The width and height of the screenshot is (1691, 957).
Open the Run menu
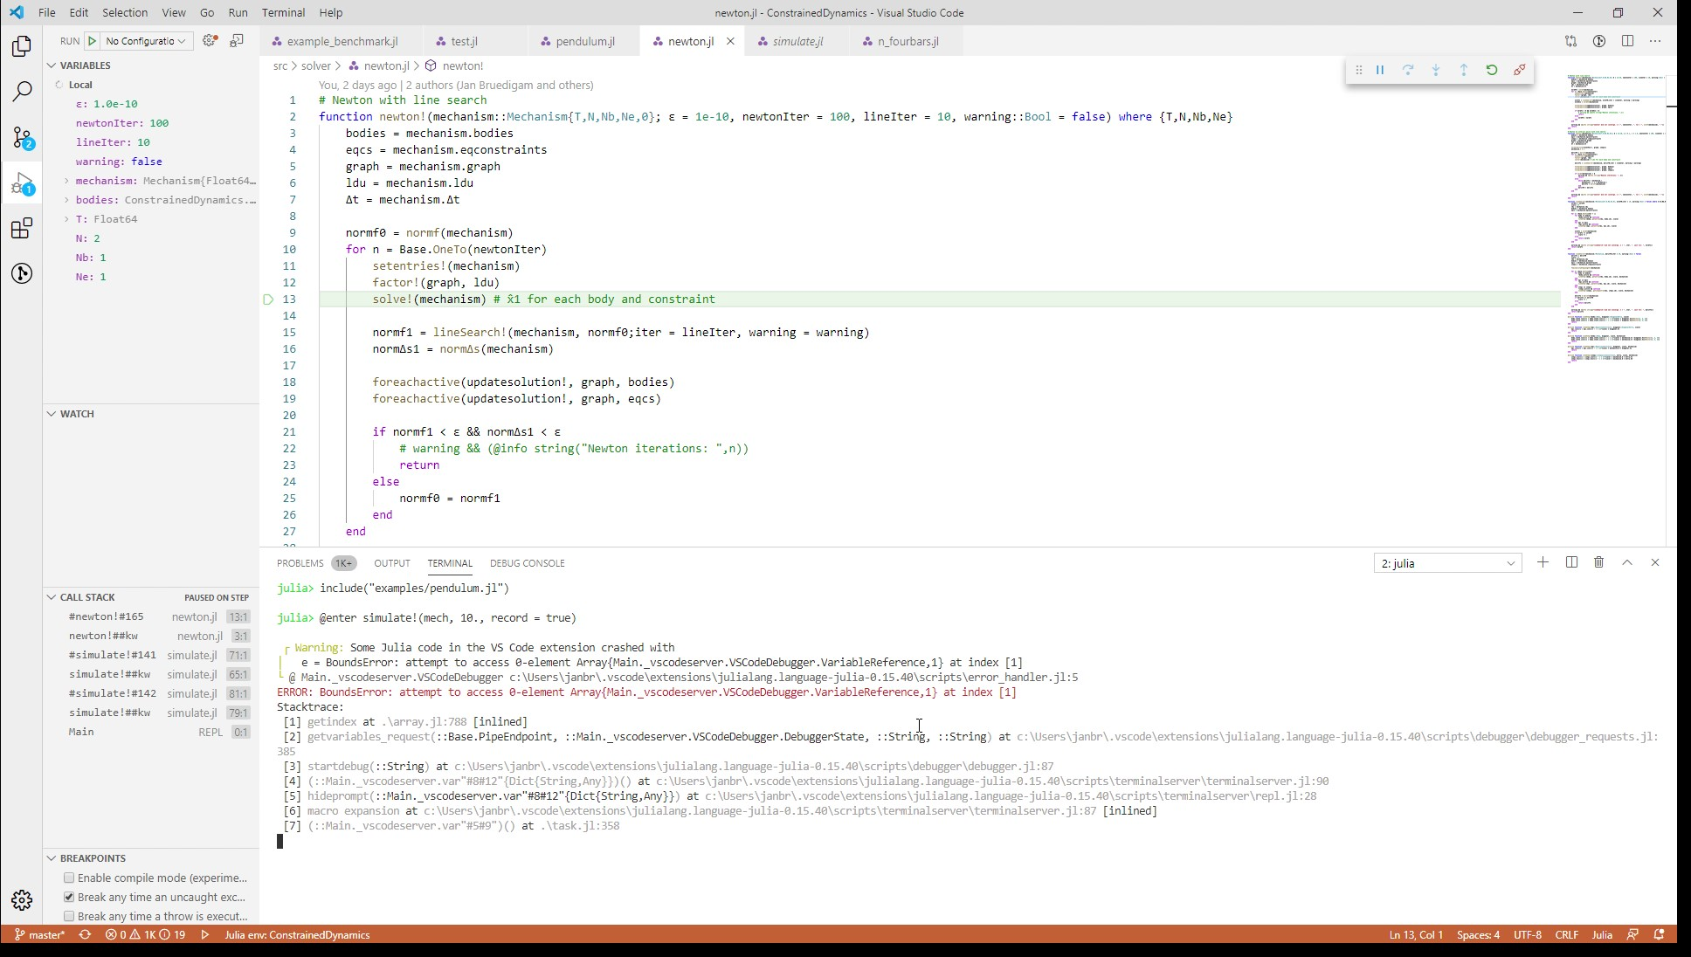tap(237, 12)
